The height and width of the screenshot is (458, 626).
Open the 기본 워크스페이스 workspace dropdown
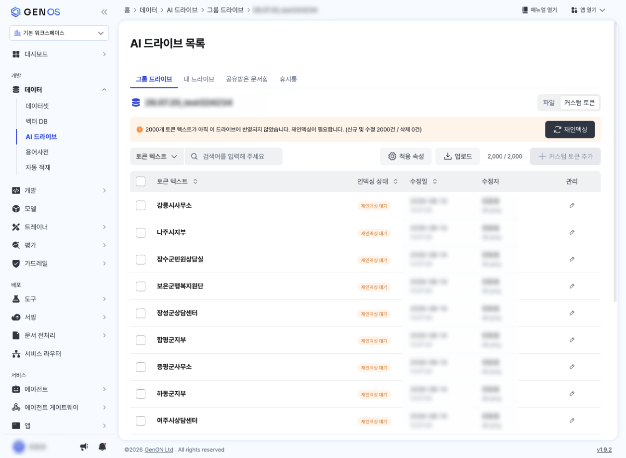click(59, 33)
